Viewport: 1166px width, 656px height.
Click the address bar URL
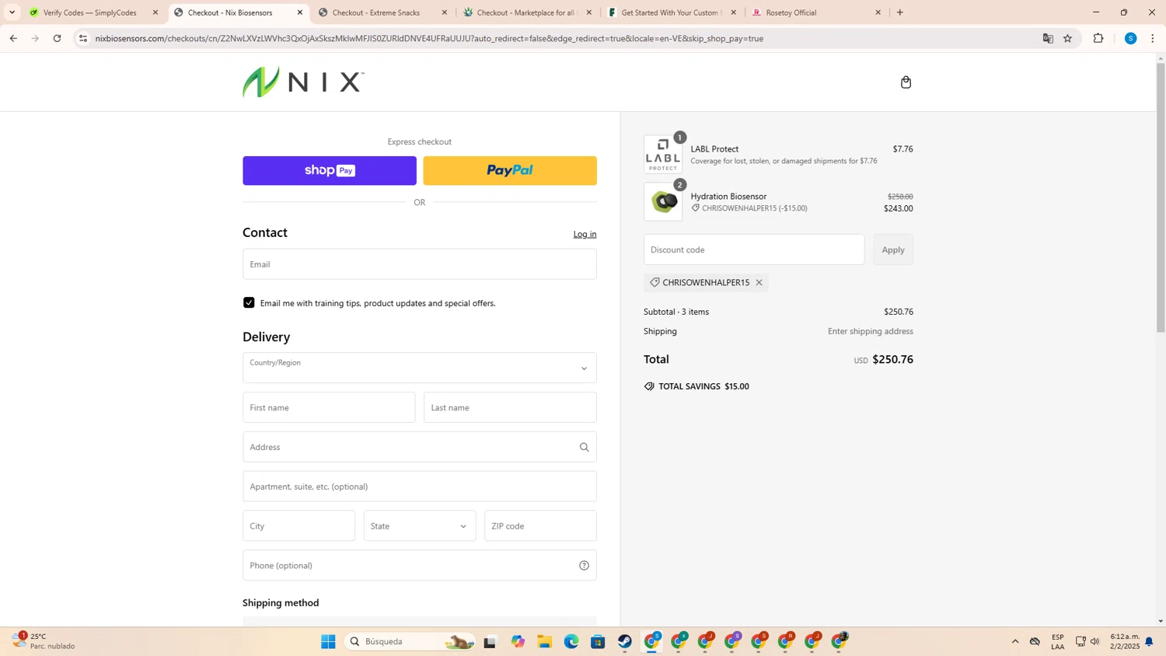pyautogui.click(x=429, y=38)
